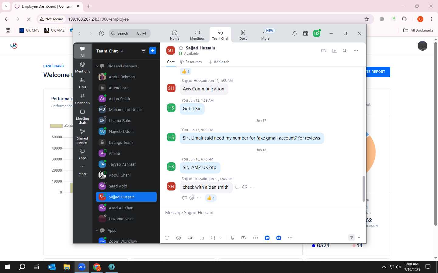Open Shared spaces in the sidebar
The image size is (438, 273).
coord(82,136)
